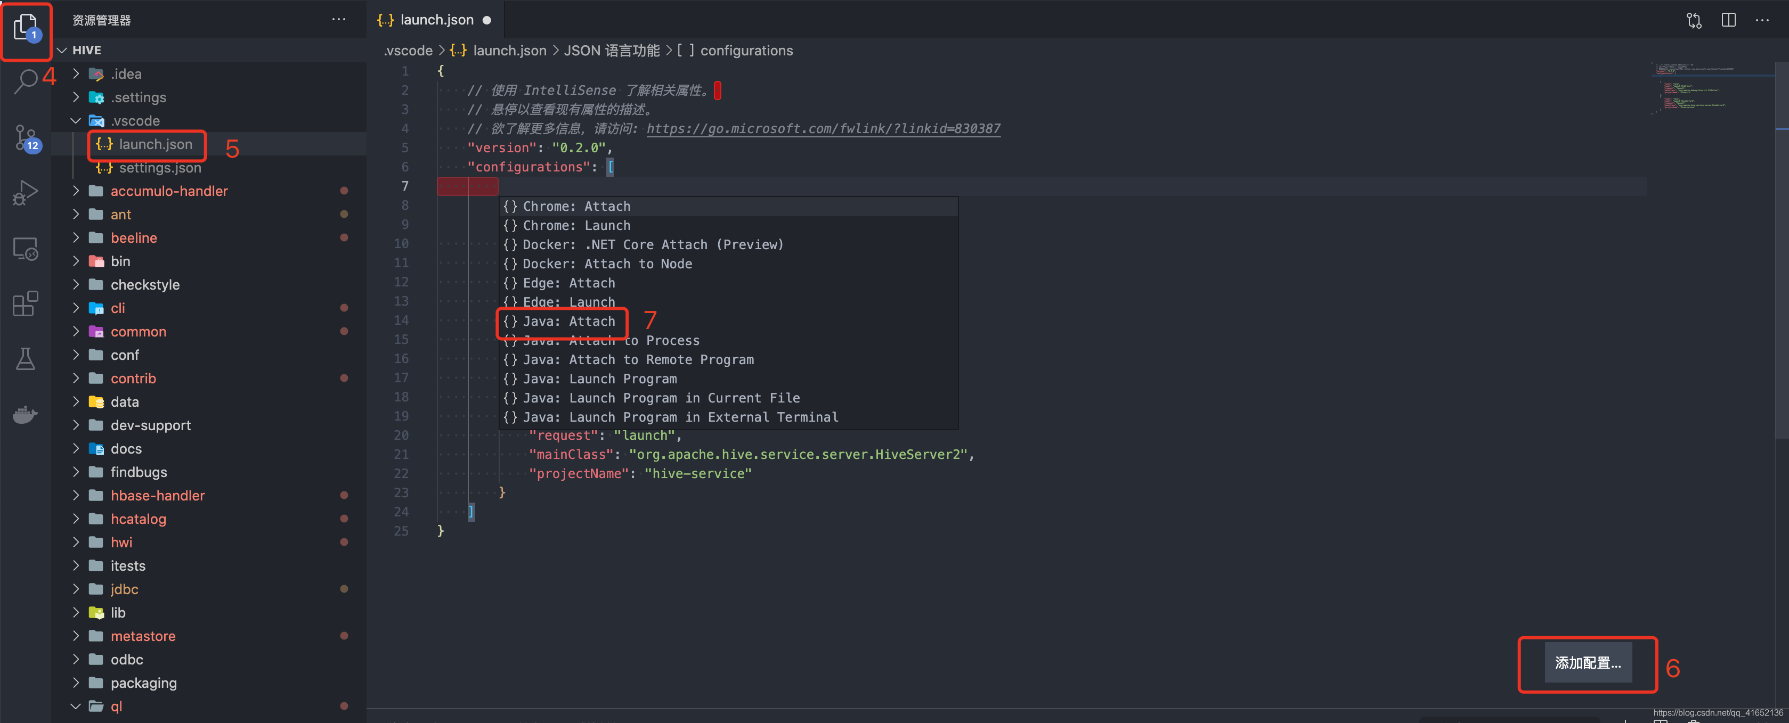Image resolution: width=1789 pixels, height=723 pixels.
Task: Expand the accumulo-handler folder
Action: click(76, 191)
